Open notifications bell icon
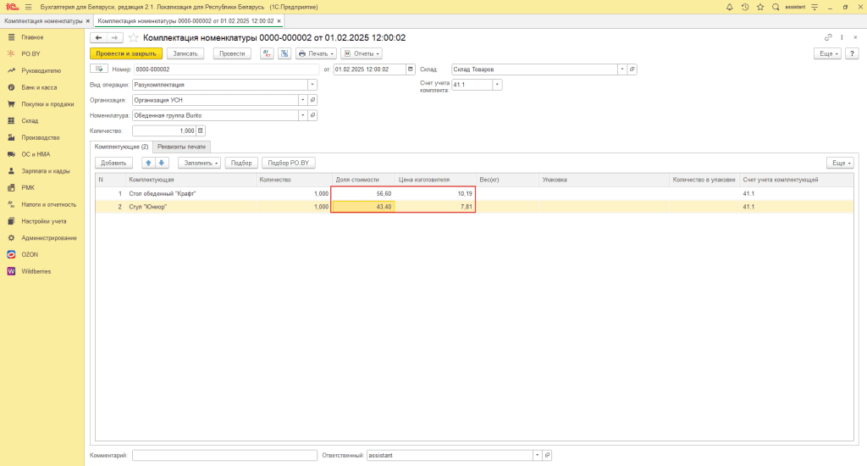 [729, 7]
